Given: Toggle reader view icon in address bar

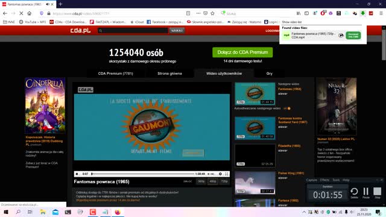Looking at the screenshot, I should tap(188, 13).
